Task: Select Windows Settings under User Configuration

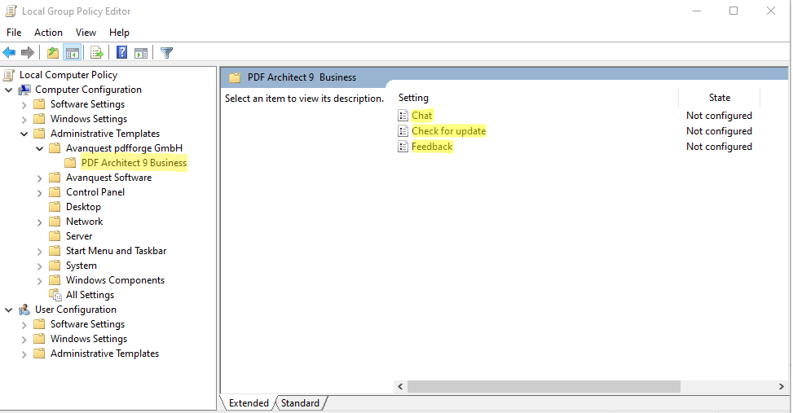Action: [x=89, y=339]
